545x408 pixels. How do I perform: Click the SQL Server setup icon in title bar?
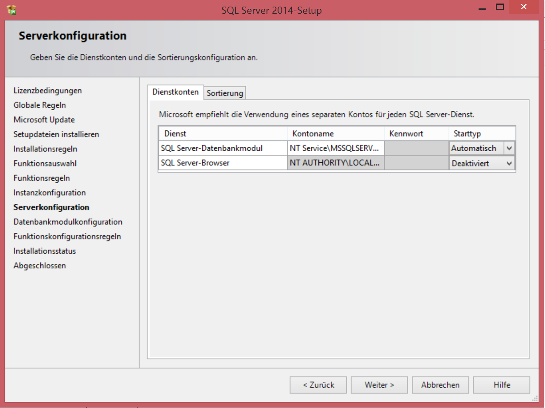coord(12,9)
